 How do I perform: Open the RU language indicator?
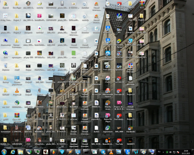[159, 152]
